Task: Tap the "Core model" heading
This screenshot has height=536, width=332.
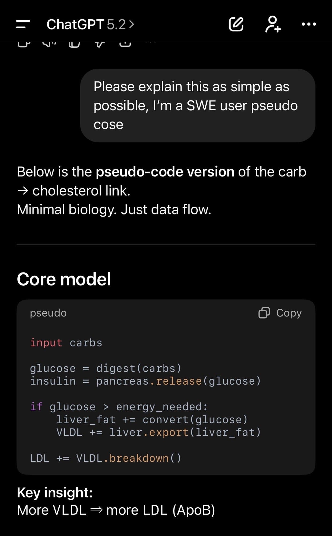Action: (64, 279)
